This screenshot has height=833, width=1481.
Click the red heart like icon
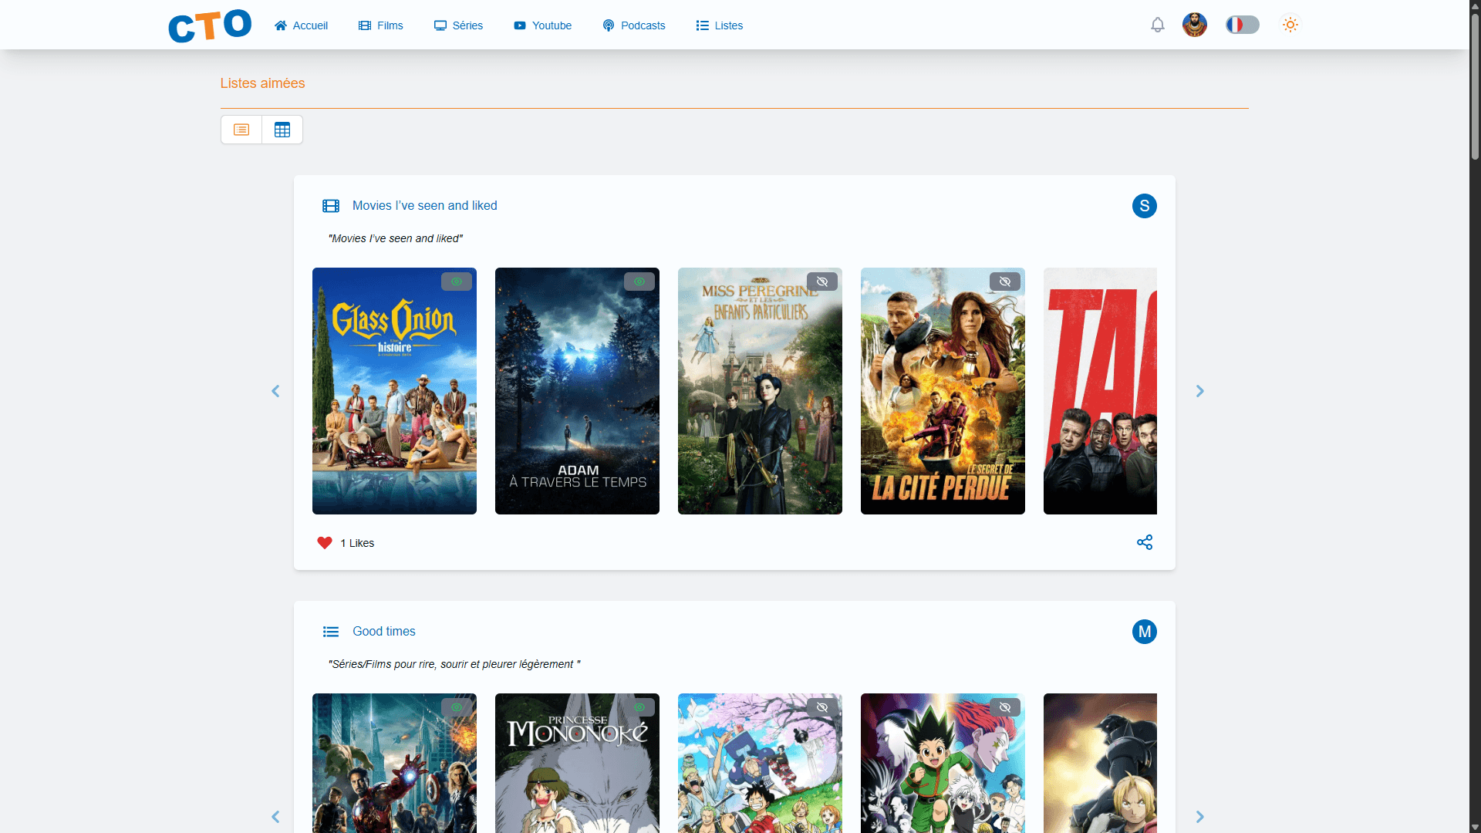coord(325,543)
